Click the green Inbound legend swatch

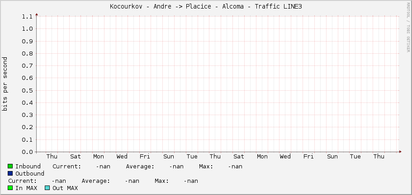click(x=10, y=166)
